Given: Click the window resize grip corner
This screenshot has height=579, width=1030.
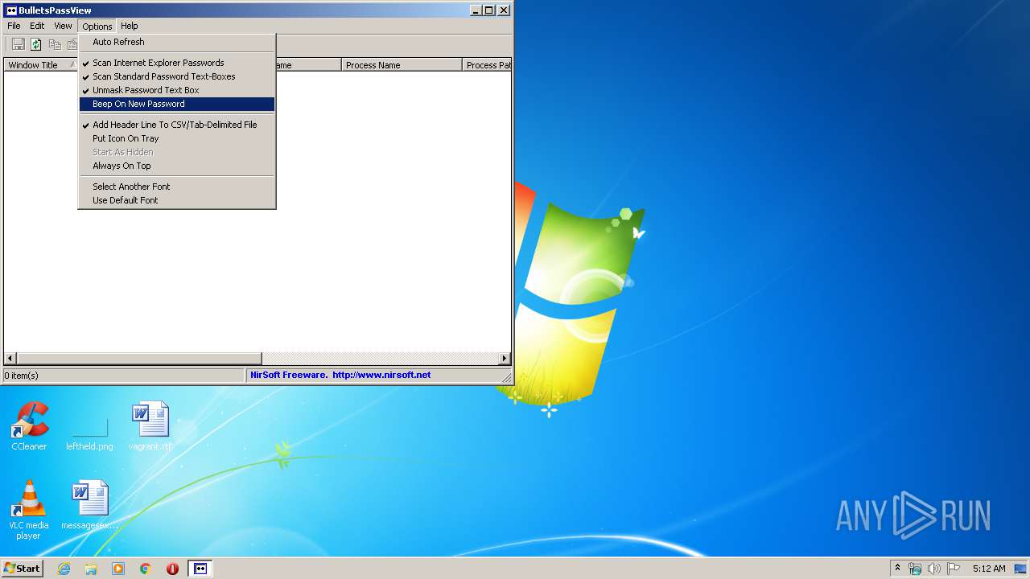Looking at the screenshot, I should tap(507, 377).
